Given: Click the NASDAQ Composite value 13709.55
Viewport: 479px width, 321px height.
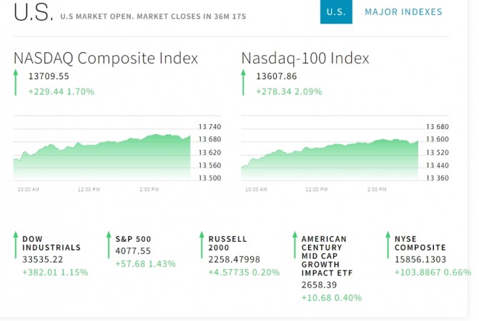Looking at the screenshot, I should 49,76.
